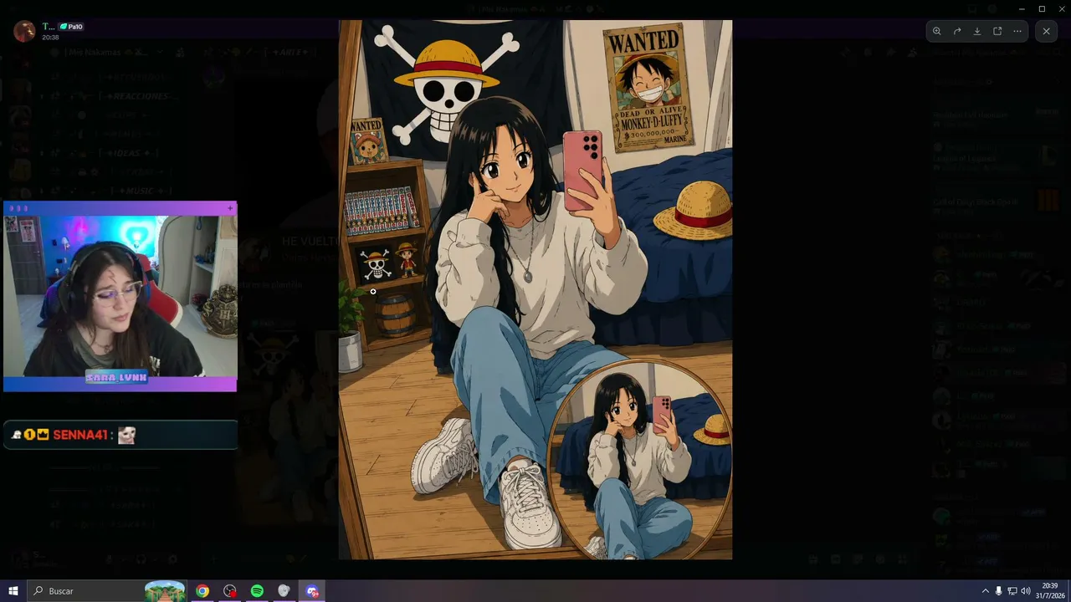
Task: Click the Buscar taskbar search box
Action: point(107,591)
